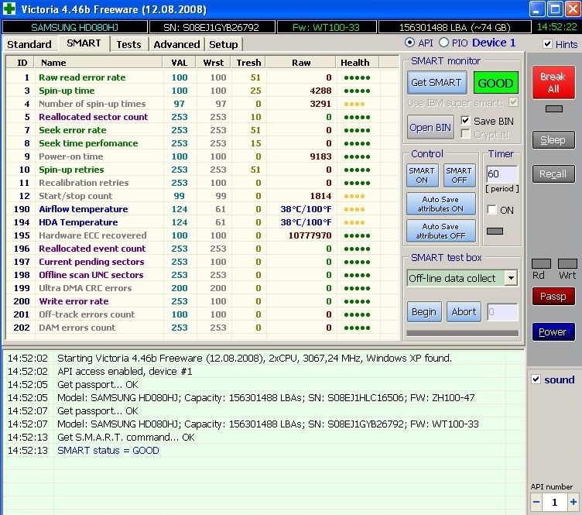This screenshot has height=515, width=582.
Task: Click the SAMSUNG HD080HJ model field
Action: tap(74, 27)
